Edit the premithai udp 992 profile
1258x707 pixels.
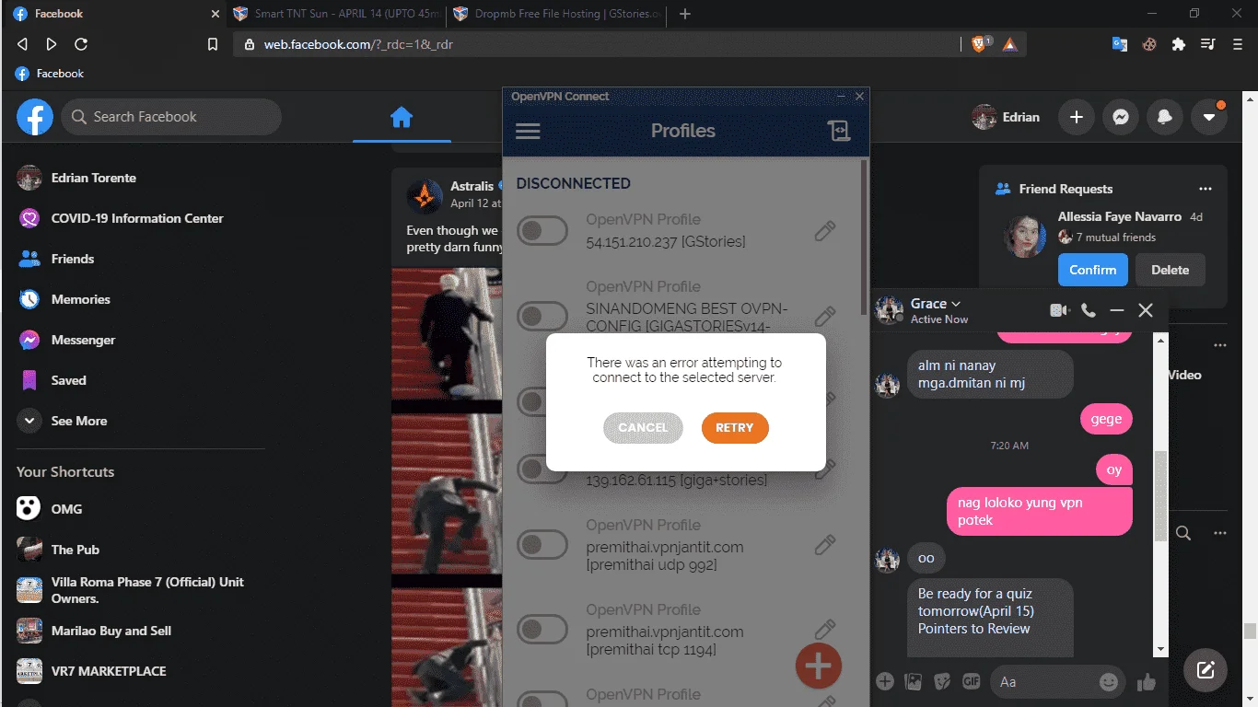(x=825, y=545)
